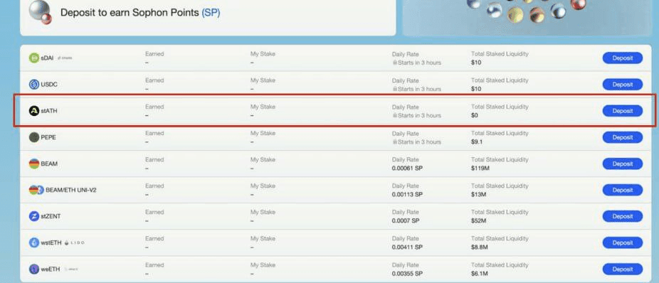659x283 pixels.
Task: Deposit into the BEAM pool
Action: click(623, 164)
